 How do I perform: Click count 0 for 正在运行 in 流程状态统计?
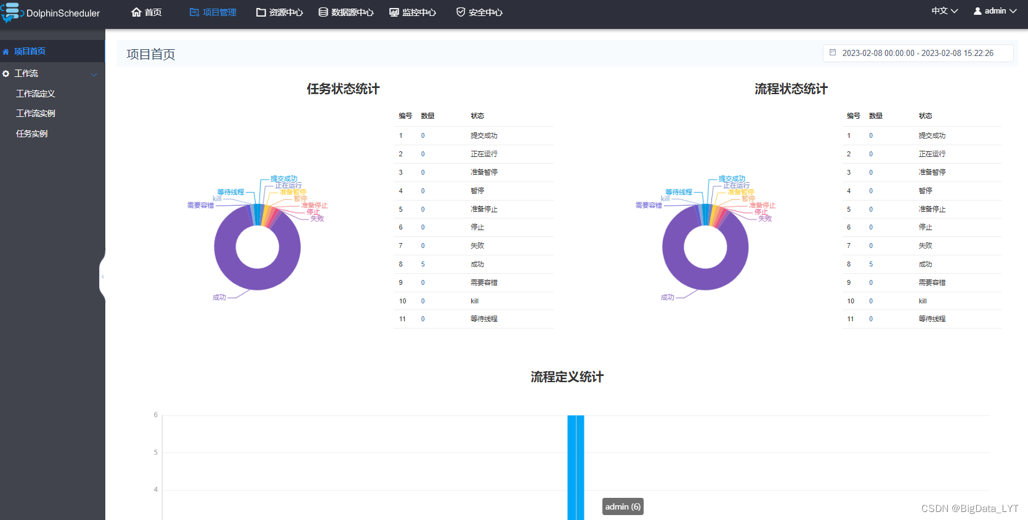871,154
